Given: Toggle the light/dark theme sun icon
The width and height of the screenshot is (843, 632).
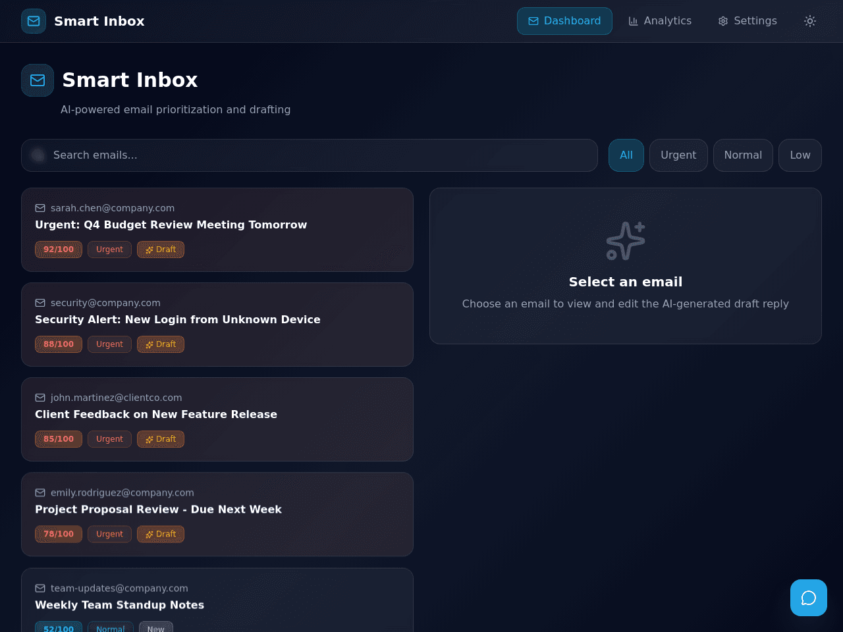Looking at the screenshot, I should 810,21.
